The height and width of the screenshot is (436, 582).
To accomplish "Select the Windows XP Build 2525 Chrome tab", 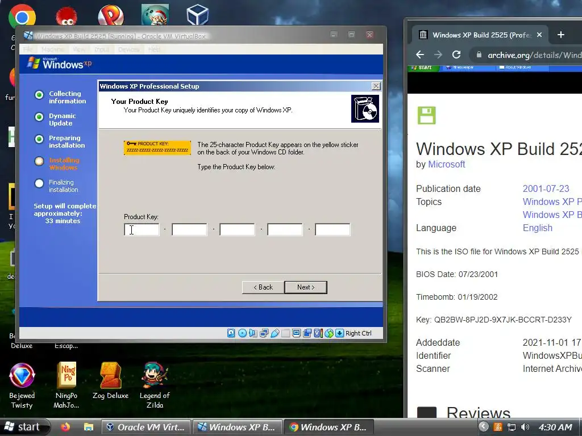I will (x=481, y=35).
